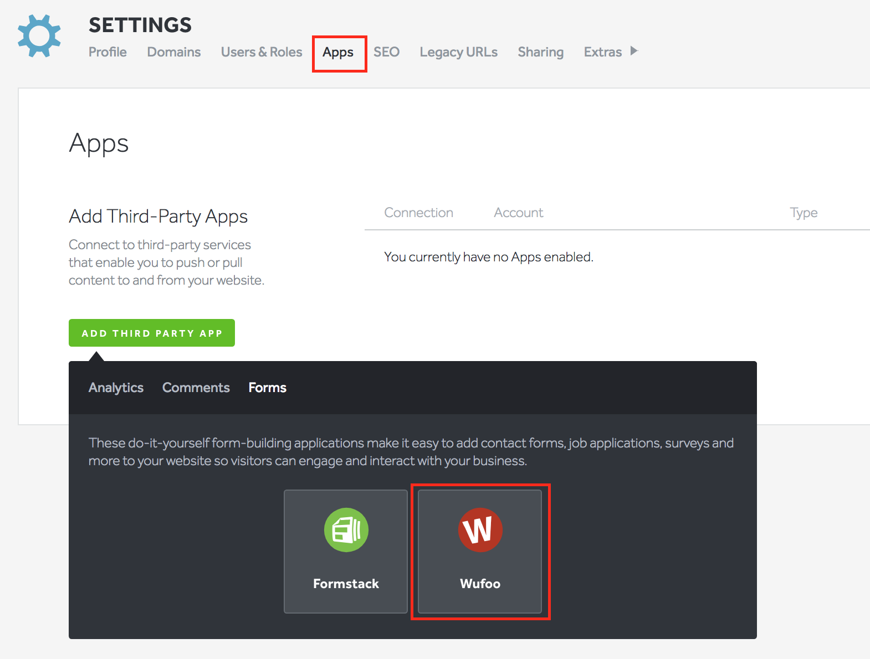The width and height of the screenshot is (870, 659).
Task: Navigate to Legacy URLs tab
Action: coord(458,52)
